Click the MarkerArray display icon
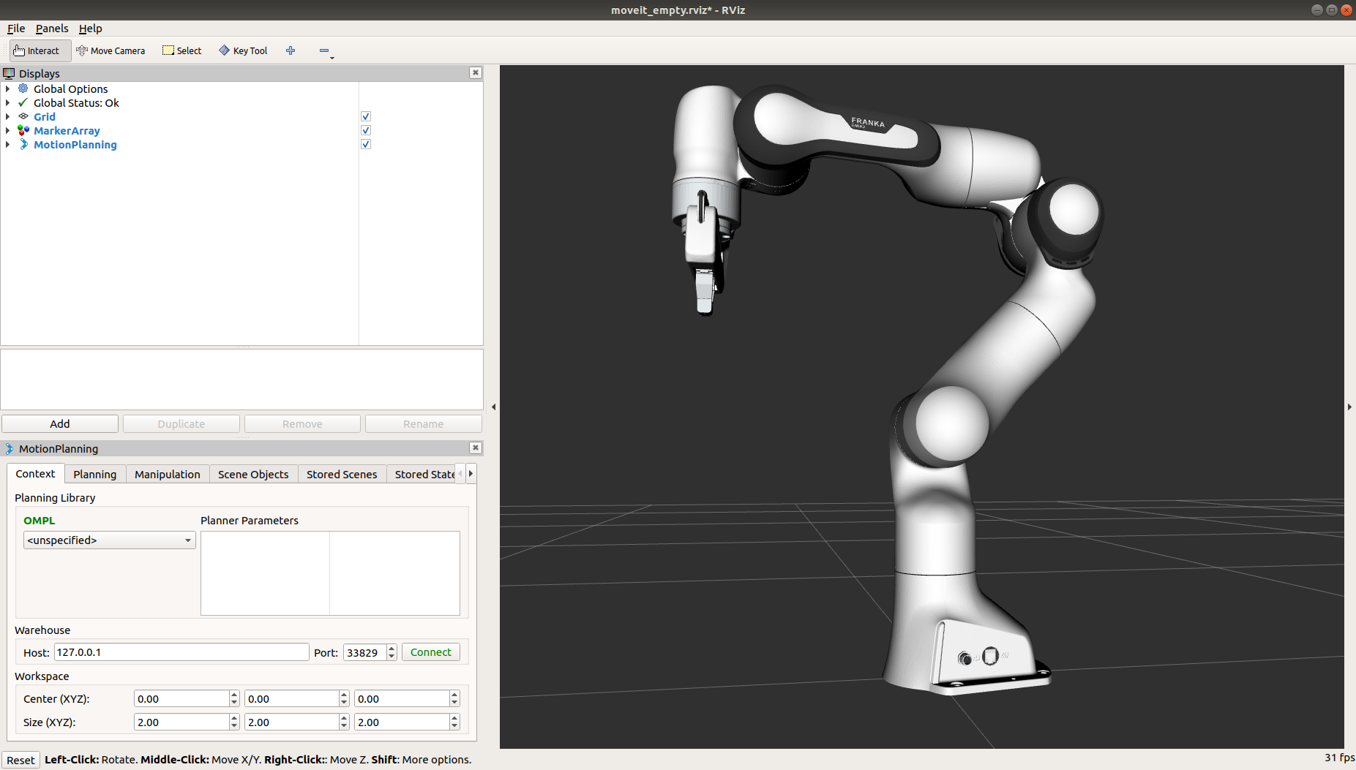 click(23, 131)
